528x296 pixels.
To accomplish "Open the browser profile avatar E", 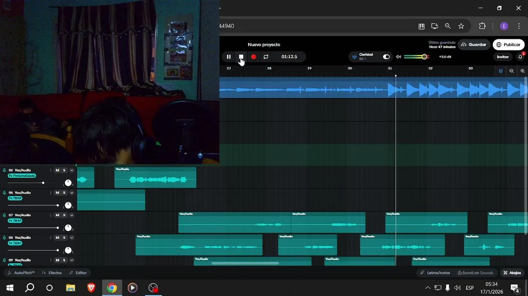I will click(x=504, y=26).
